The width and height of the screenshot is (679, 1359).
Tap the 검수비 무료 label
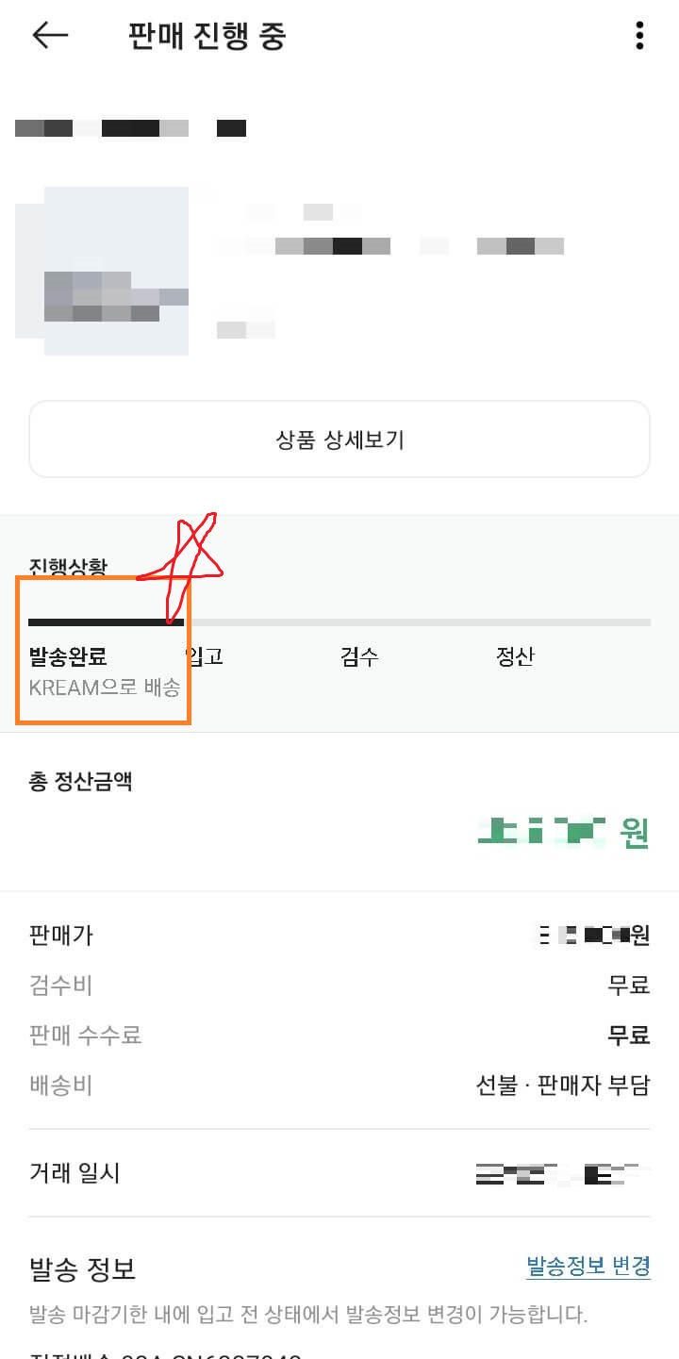[x=630, y=985]
